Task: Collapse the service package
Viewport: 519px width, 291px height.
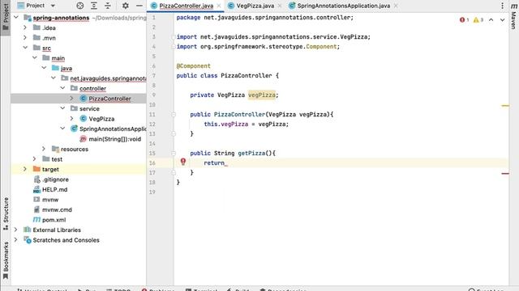Action: (62, 108)
